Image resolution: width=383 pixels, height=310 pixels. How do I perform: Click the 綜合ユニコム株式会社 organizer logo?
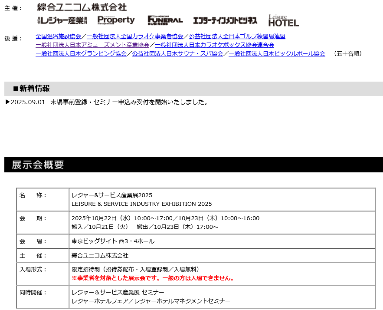click(x=82, y=7)
